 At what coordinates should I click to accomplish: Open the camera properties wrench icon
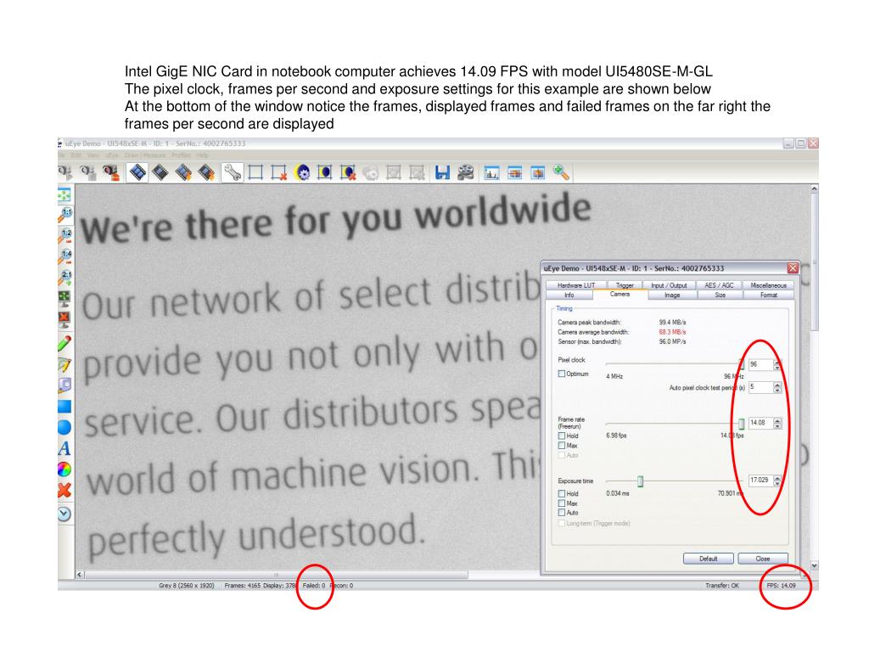(233, 173)
